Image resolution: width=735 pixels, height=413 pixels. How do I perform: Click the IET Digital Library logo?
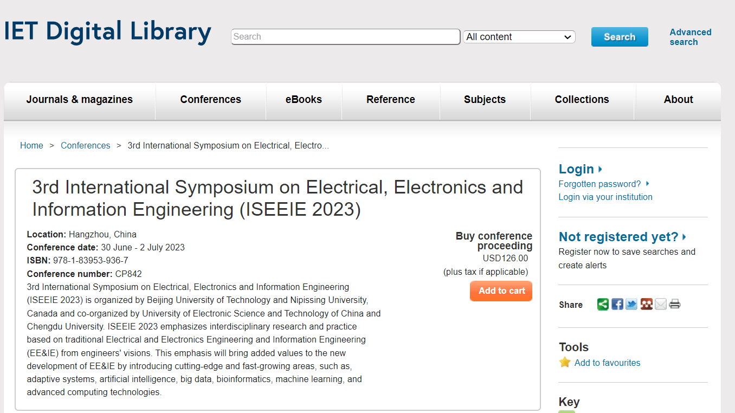108,31
